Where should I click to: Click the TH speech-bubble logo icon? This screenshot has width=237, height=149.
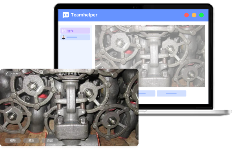(66, 15)
